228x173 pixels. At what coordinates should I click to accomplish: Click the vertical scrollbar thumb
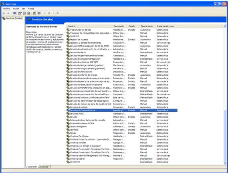(x=225, y=136)
